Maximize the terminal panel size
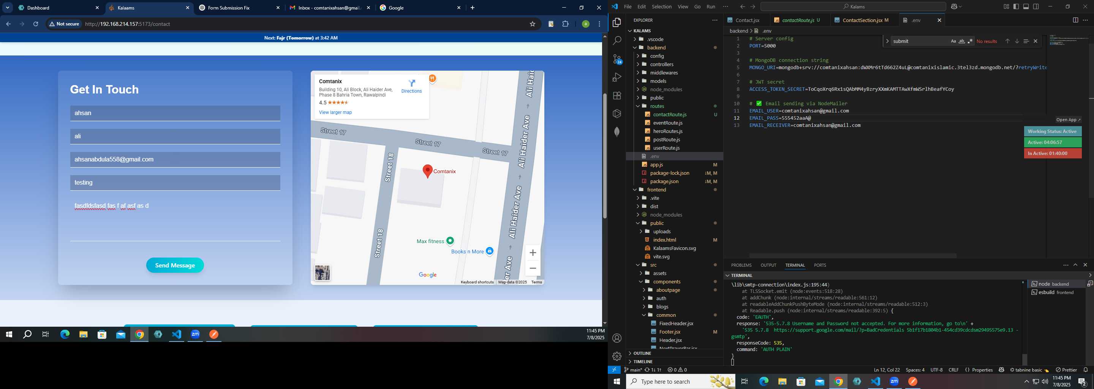Screen dimensions: 1094x389 point(1075,265)
